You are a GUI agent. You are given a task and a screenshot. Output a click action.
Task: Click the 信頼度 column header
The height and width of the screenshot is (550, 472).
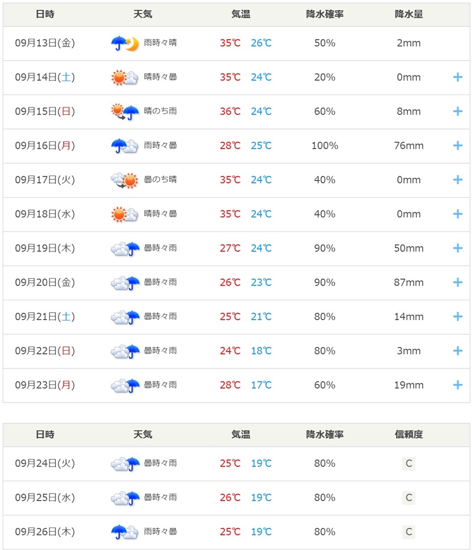(x=409, y=435)
